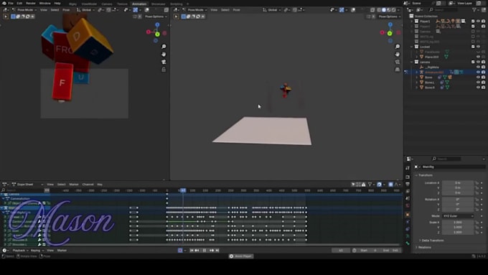Click the Location X value field
Viewport: 488px width, 275px height.
[x=458, y=183]
